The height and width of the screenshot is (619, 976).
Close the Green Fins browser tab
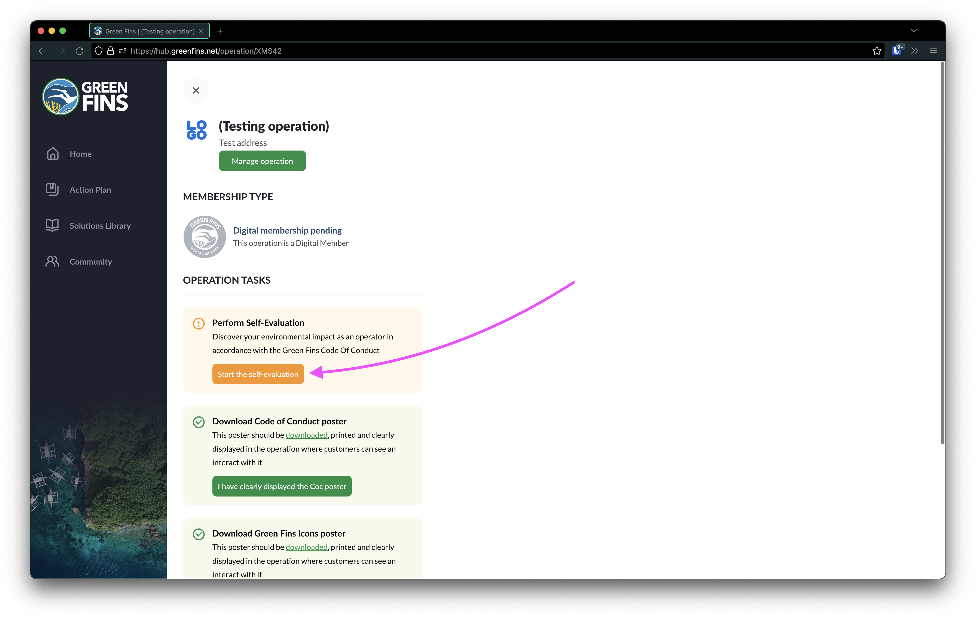pos(201,31)
